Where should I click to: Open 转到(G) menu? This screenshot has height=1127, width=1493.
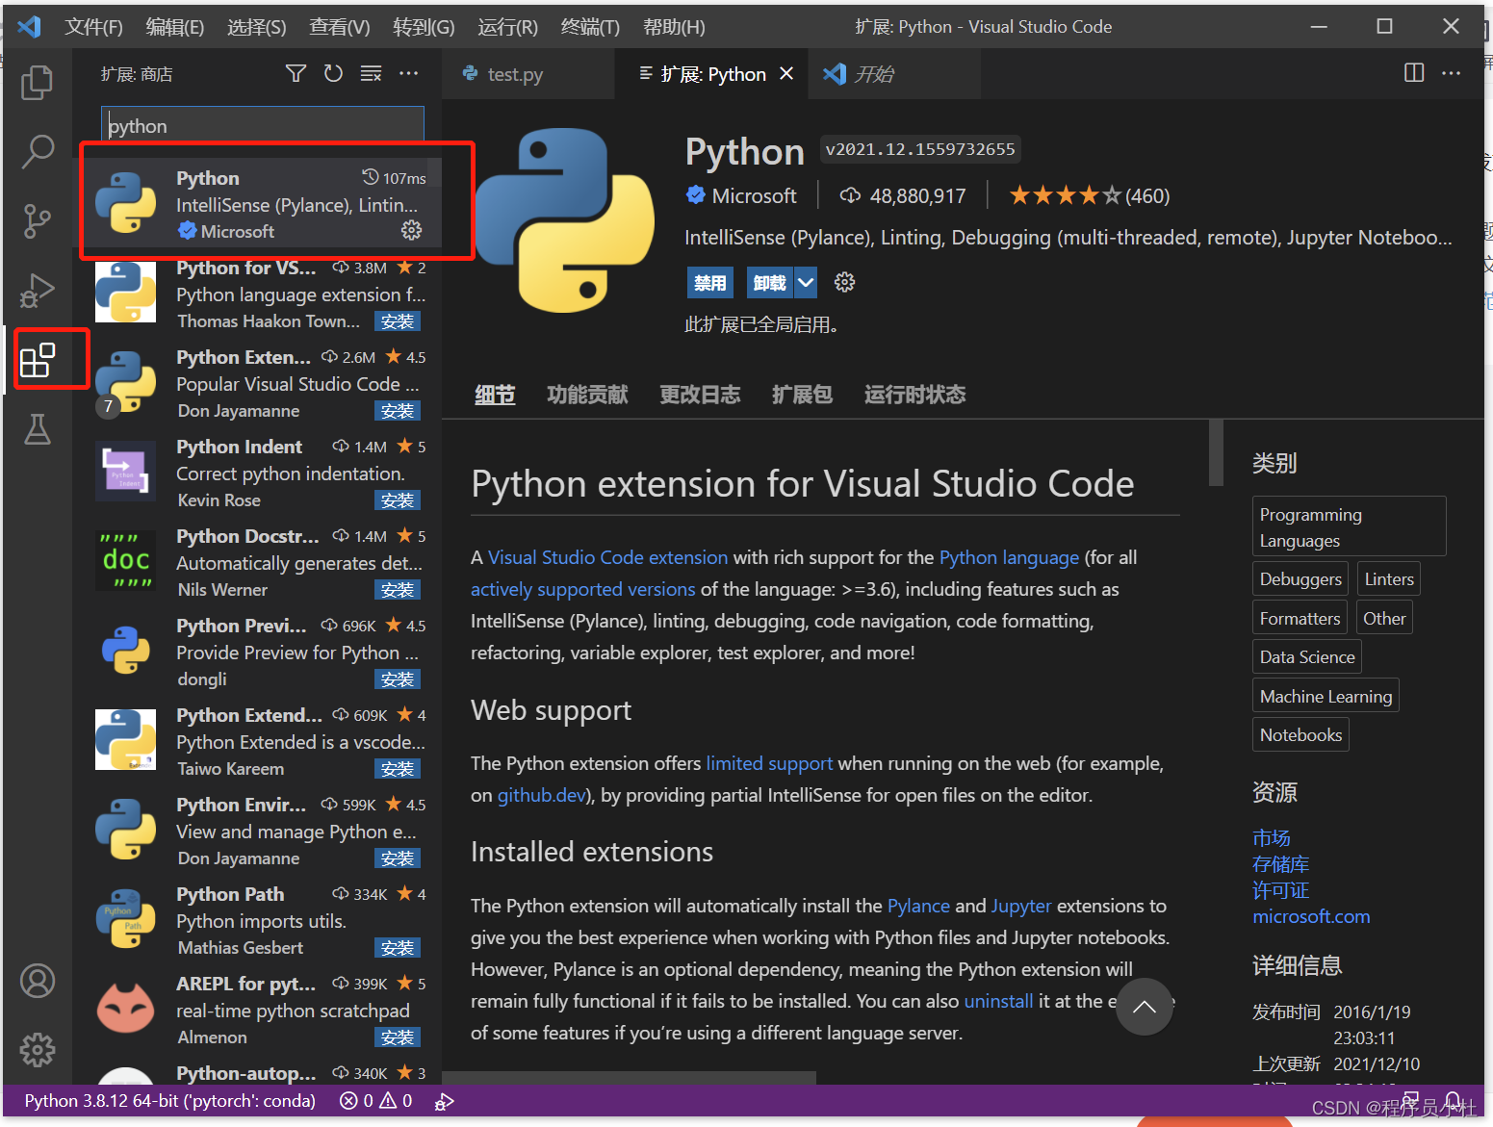(424, 27)
